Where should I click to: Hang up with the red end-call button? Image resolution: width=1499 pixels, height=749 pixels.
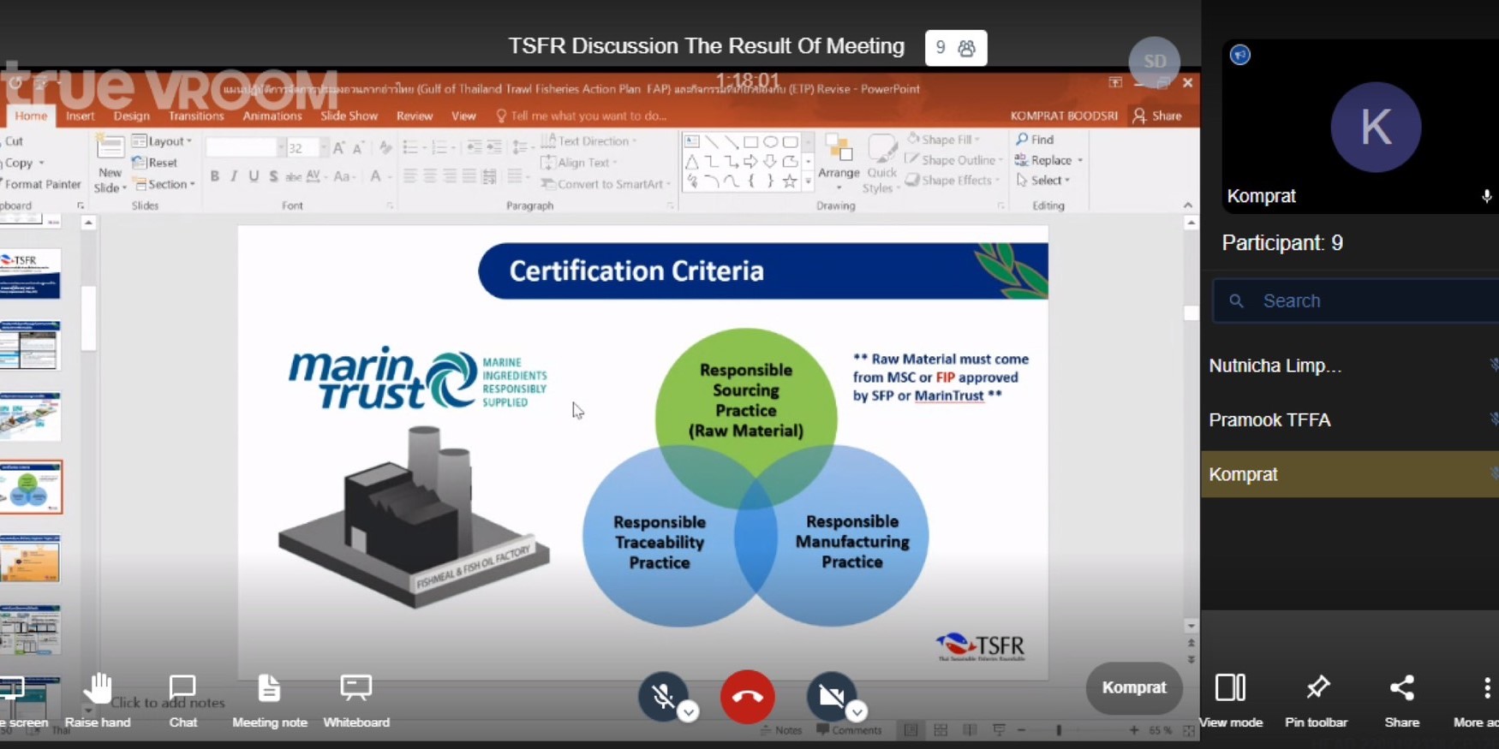coord(747,697)
